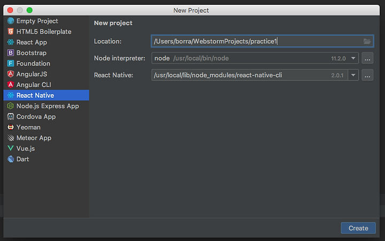Expand the Node interpreter dropdown arrow

coord(353,58)
